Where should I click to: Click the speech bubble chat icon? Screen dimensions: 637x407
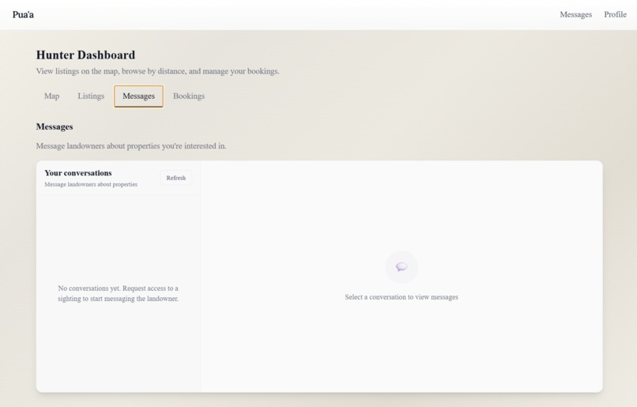click(x=401, y=267)
